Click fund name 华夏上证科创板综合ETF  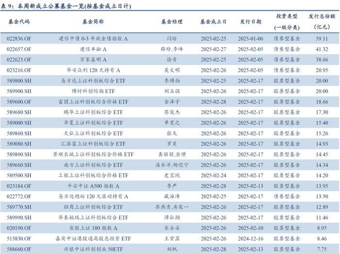pyautogui.click(x=93, y=123)
